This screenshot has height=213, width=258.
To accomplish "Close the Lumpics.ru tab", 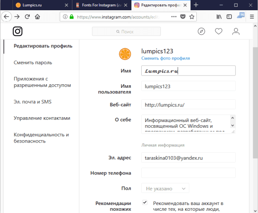I will coord(67,5).
